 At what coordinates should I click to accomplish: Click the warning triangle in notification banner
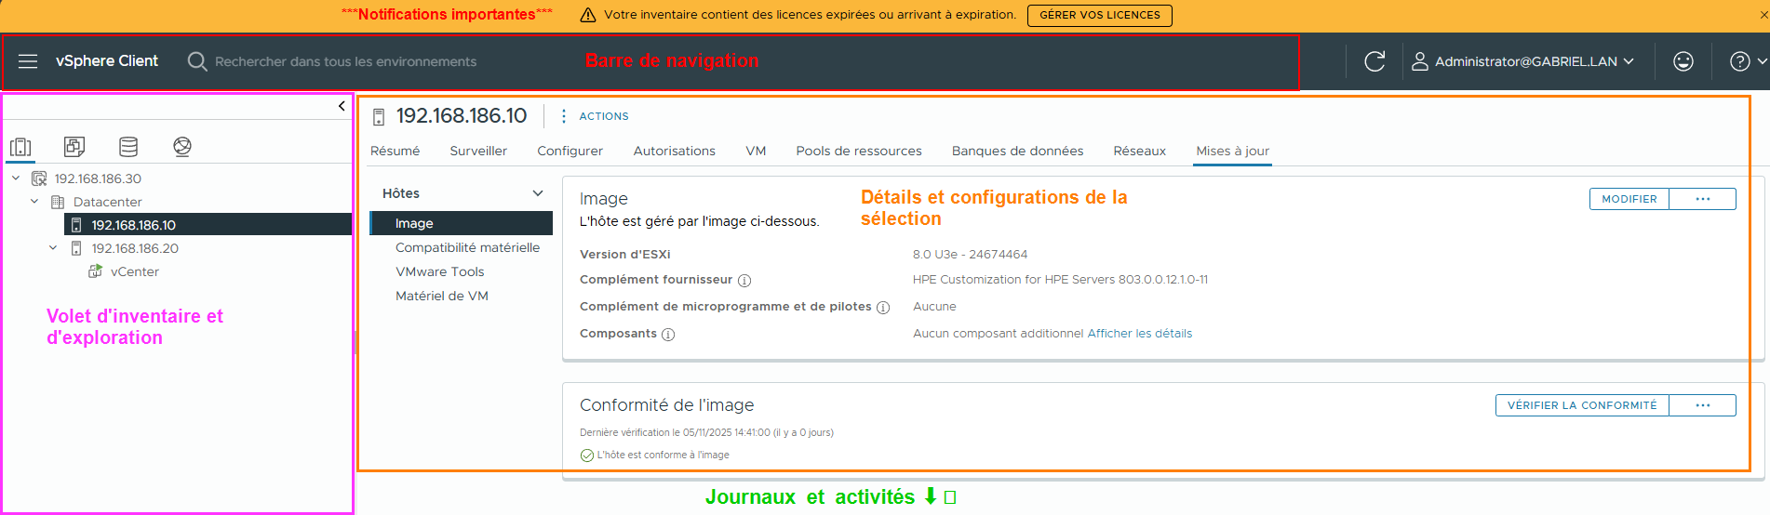coord(588,15)
